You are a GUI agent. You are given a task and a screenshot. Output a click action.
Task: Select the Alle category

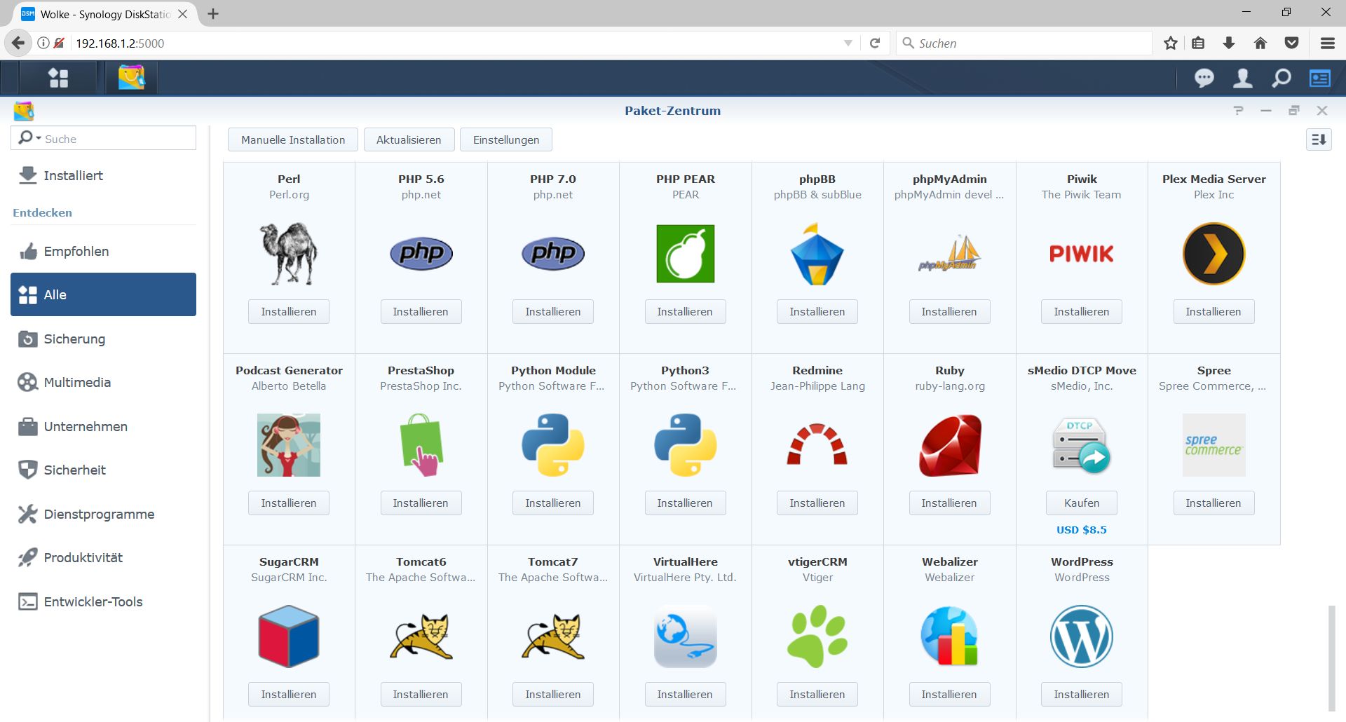[103, 294]
